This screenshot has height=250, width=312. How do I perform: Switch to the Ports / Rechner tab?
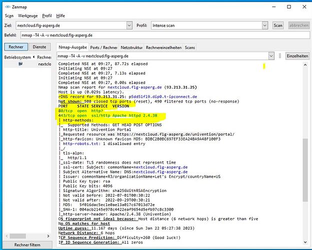103,47
